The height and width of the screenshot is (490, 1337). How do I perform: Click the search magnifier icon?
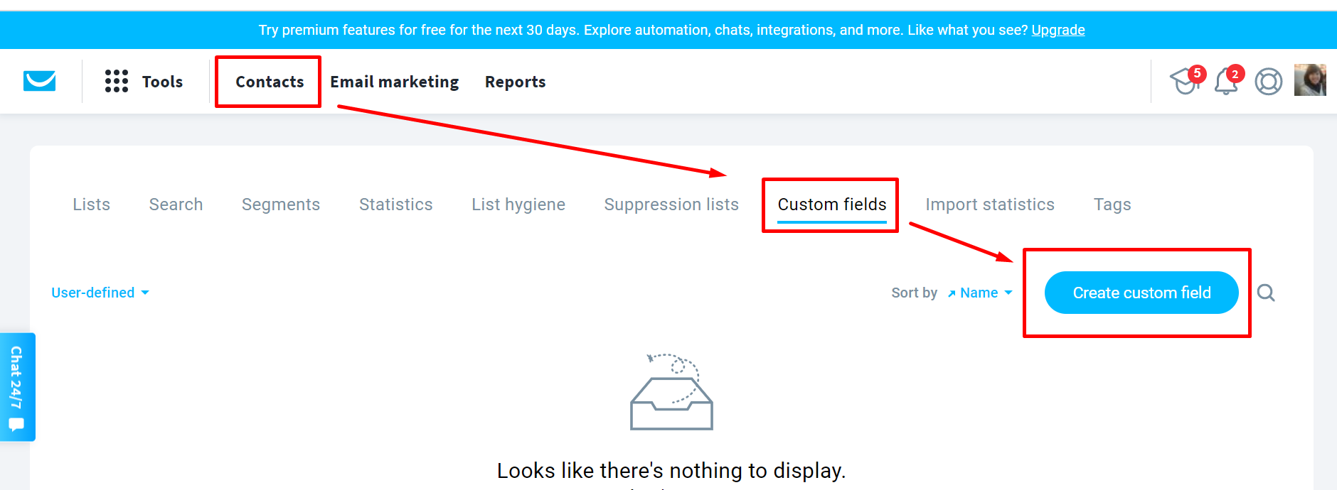point(1266,293)
